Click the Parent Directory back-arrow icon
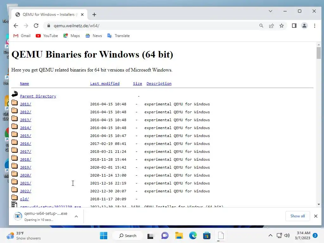This screenshot has height=243, width=324. pyautogui.click(x=15, y=94)
